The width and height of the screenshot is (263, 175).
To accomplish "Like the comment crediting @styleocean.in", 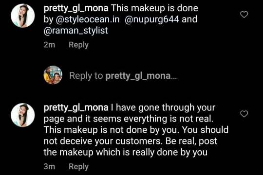I will [244, 15].
